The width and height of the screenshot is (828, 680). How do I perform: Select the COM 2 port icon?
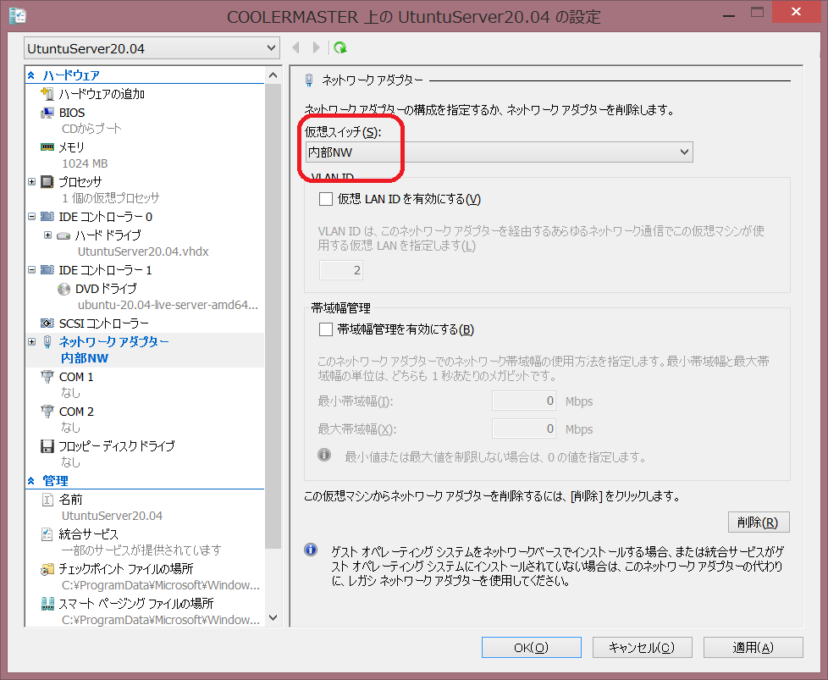click(47, 411)
